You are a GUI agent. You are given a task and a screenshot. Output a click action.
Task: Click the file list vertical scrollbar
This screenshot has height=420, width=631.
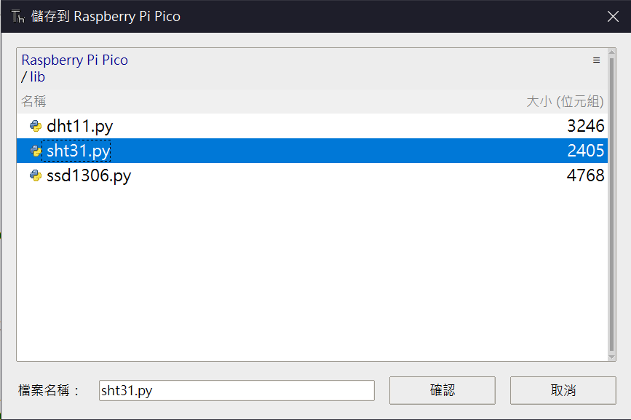point(611,205)
